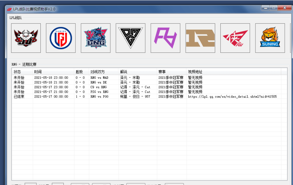Click 记得 - 泽元 - Cat in C9 row
The image size is (293, 185).
[x=135, y=87]
